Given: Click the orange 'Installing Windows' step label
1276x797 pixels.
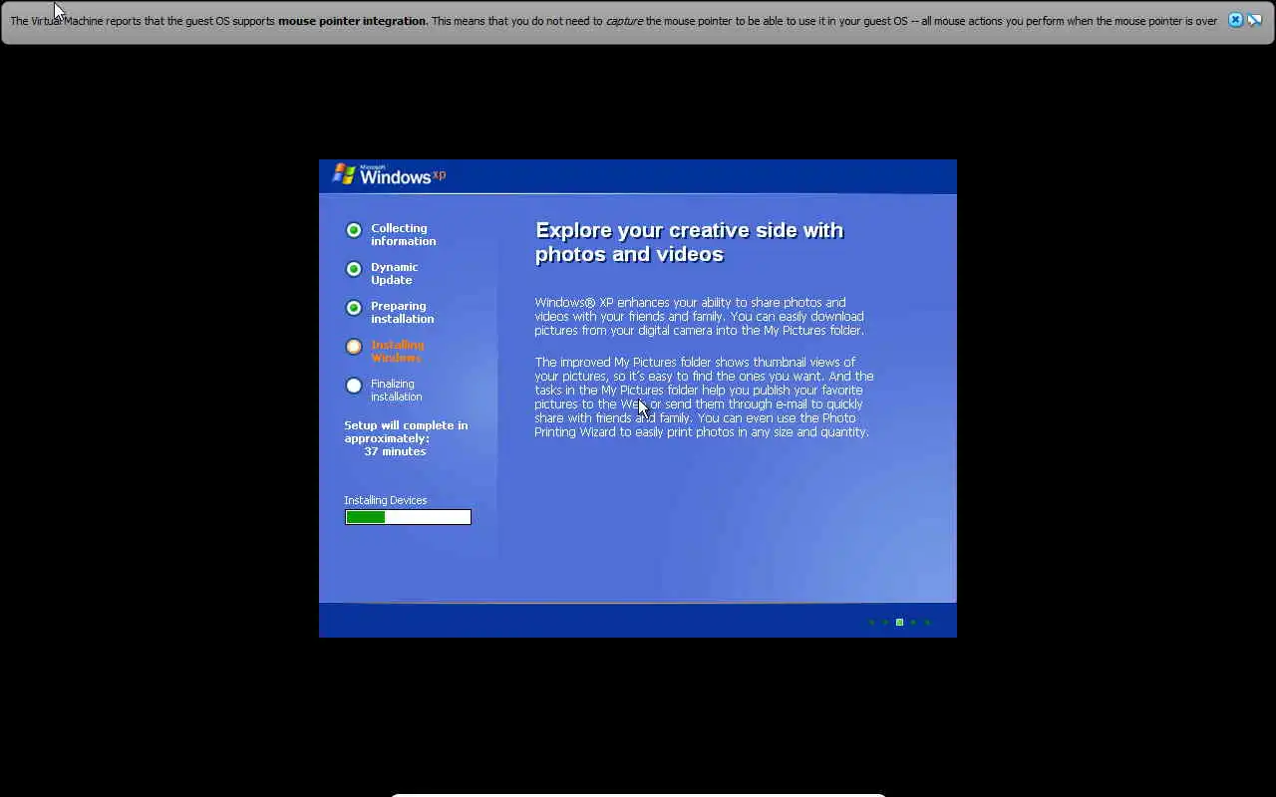Looking at the screenshot, I should pos(398,351).
